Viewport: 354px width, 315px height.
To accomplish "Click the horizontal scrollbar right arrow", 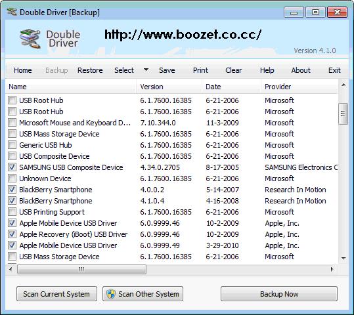I will (x=332, y=269).
